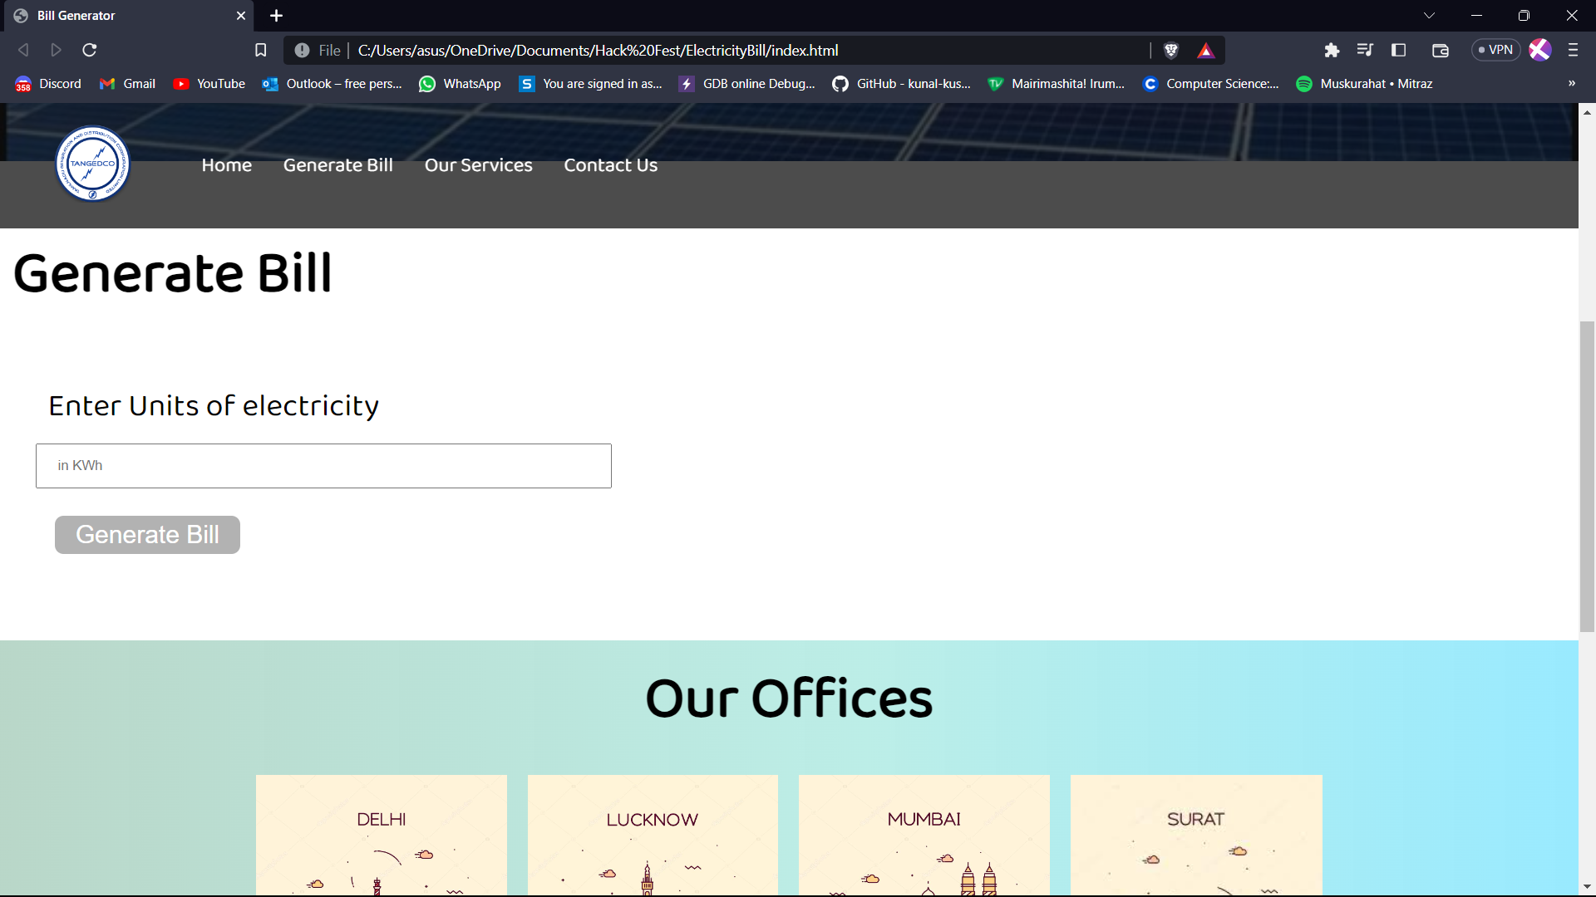The height and width of the screenshot is (897, 1596).
Task: Open the Home nav link
Action: click(226, 165)
